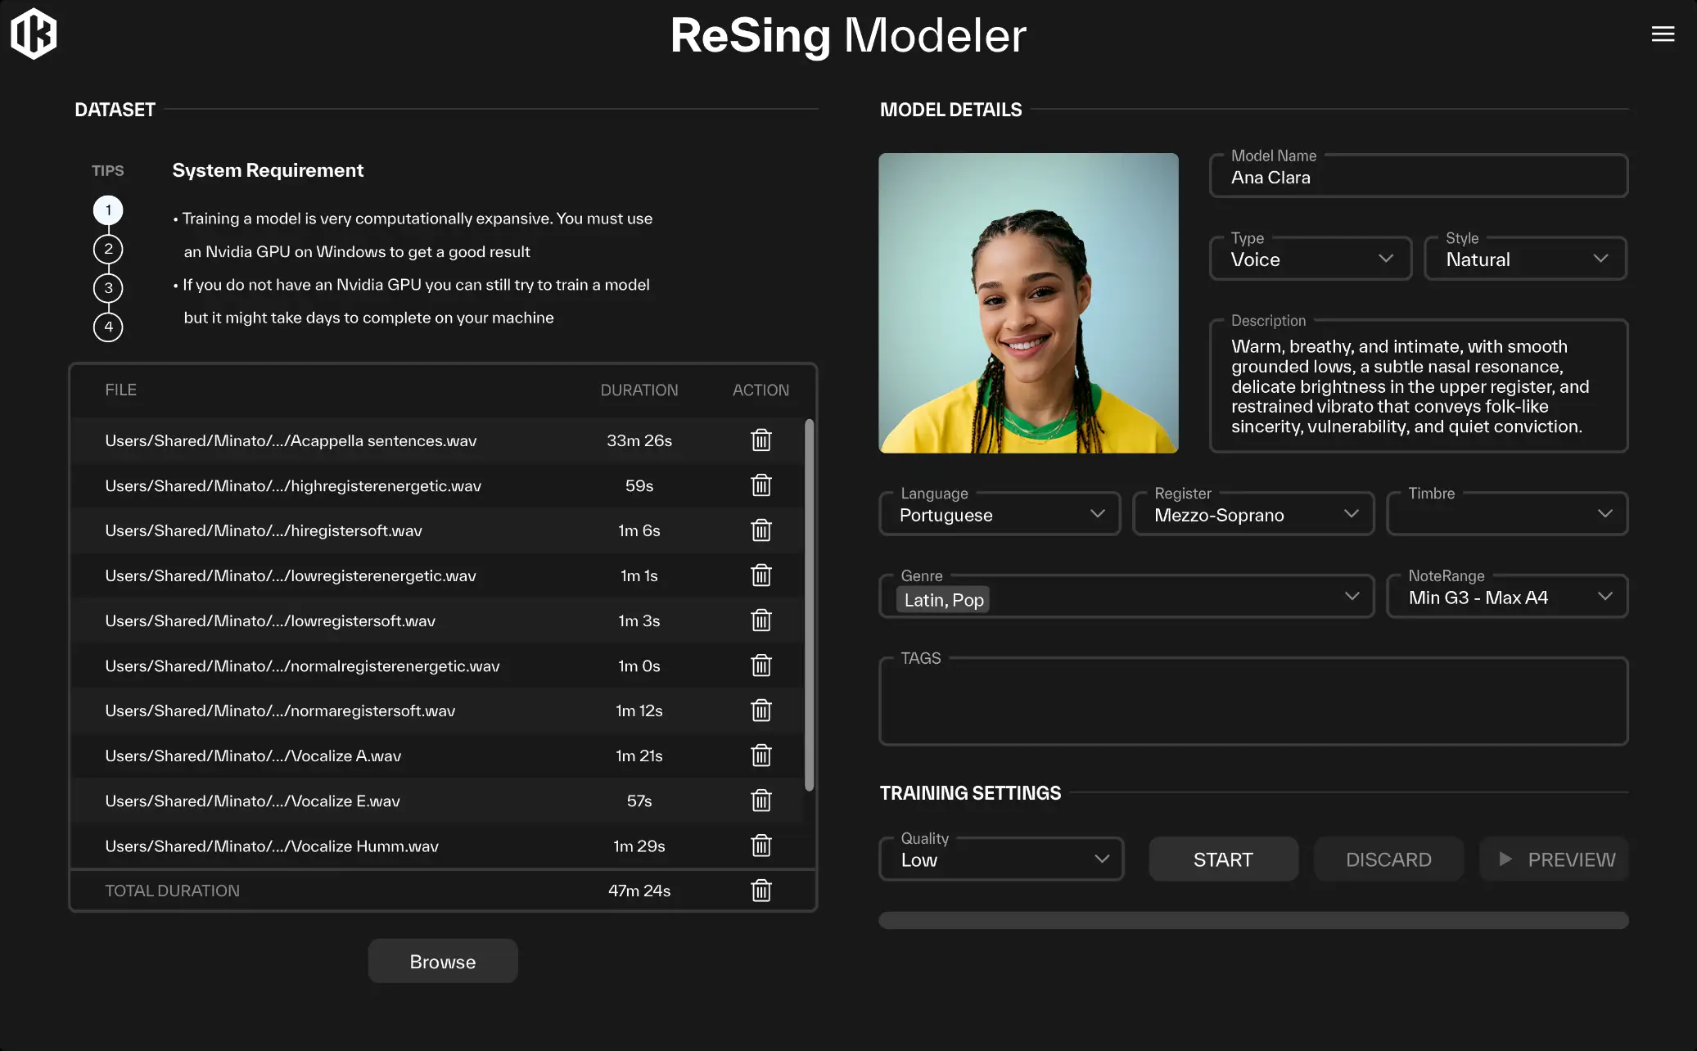Viewport: 1697px width, 1051px height.
Task: Open the Type dropdown showing Voice
Action: 1311,259
